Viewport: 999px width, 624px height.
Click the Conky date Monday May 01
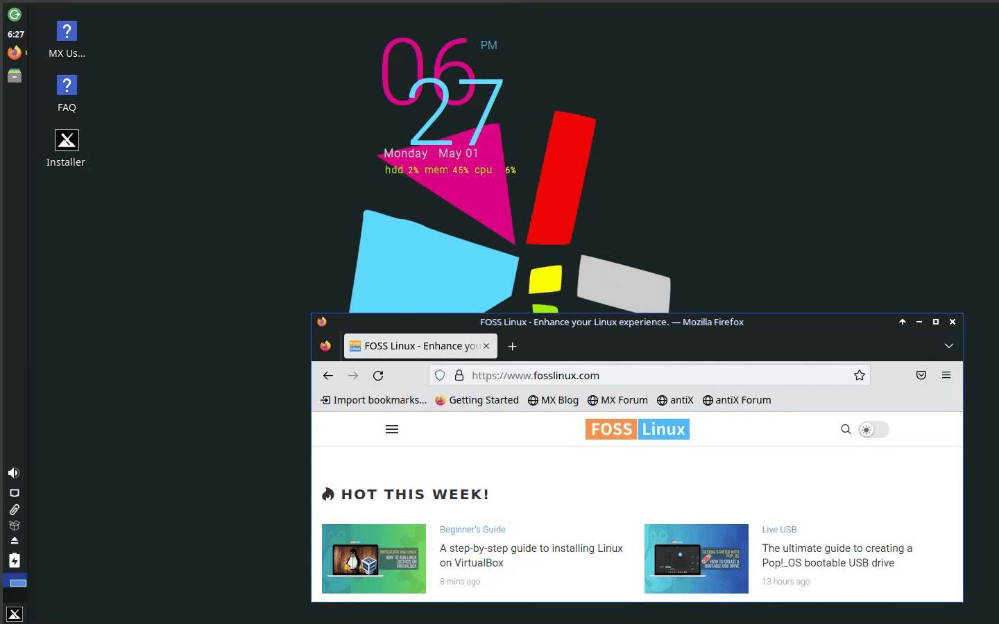pos(431,153)
